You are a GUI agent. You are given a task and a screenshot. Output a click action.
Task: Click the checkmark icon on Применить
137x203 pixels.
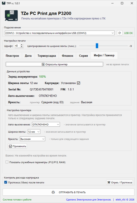11,146
